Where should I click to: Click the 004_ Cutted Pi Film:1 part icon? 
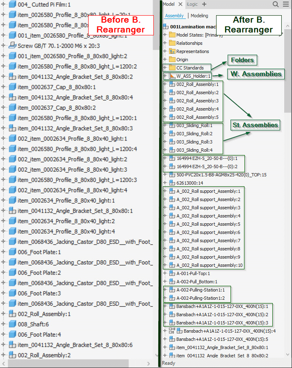tap(12, 5)
